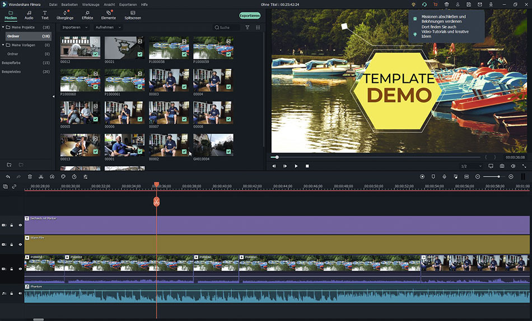Open the preview quality 1/2 dropdown
The height and width of the screenshot is (321, 532).
point(471,166)
